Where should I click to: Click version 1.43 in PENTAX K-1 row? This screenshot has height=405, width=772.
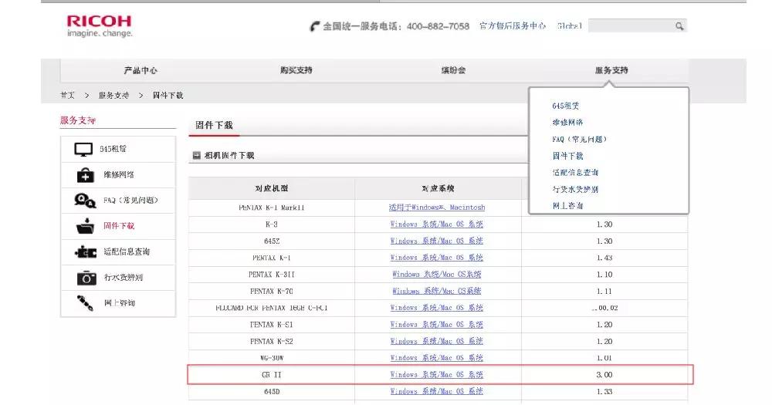coord(604,258)
